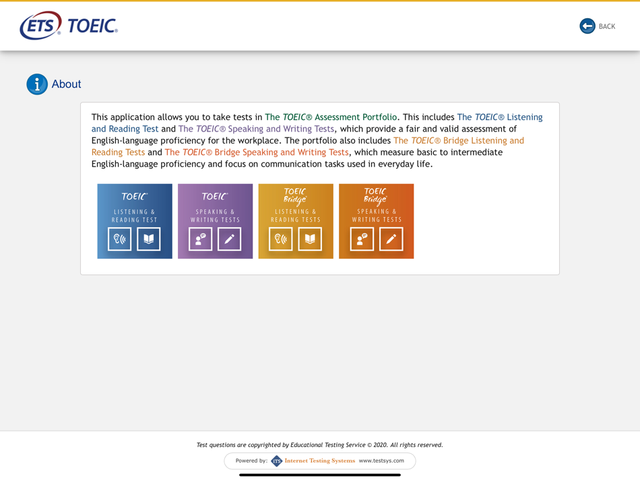Screen dimensions: 640x480
Task: Open www.testsys.com footer link
Action: (381, 461)
